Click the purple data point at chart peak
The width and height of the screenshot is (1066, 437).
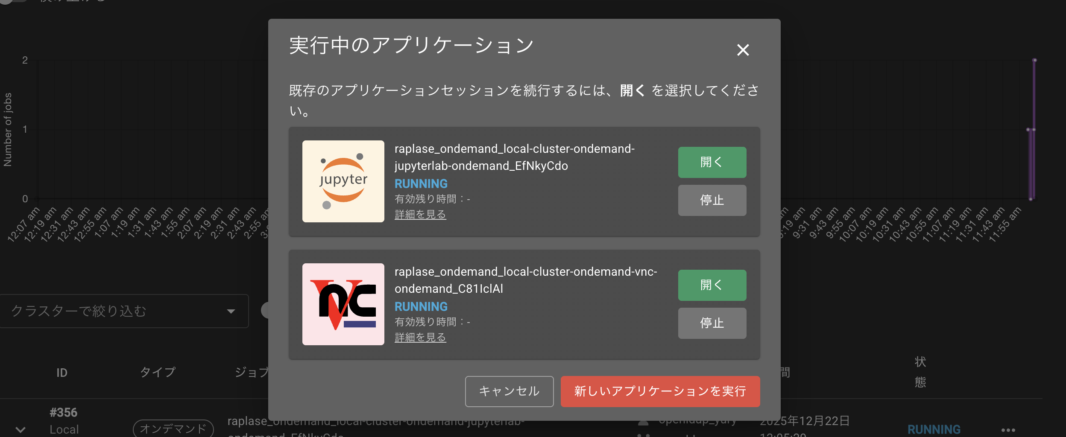pyautogui.click(x=1034, y=61)
